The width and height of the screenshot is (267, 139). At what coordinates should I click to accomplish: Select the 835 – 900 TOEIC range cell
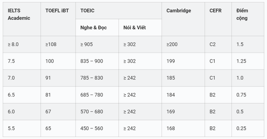(x=97, y=61)
